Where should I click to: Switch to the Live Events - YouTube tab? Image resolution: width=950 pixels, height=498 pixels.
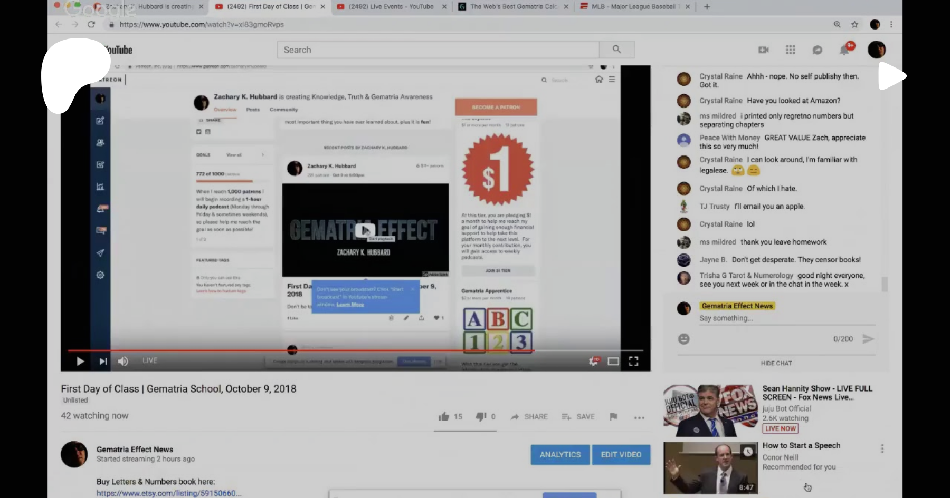pos(391,7)
